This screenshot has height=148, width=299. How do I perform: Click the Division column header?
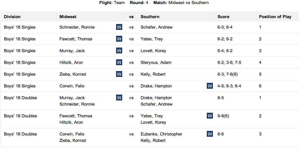pyautogui.click(x=12, y=17)
